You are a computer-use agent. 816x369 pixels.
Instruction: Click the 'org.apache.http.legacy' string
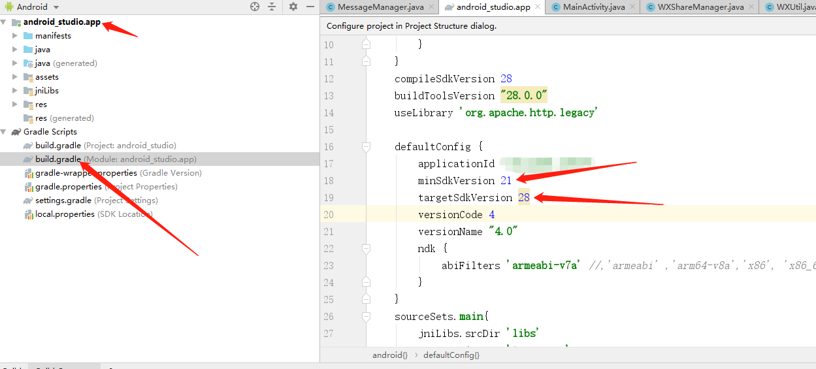click(528, 112)
